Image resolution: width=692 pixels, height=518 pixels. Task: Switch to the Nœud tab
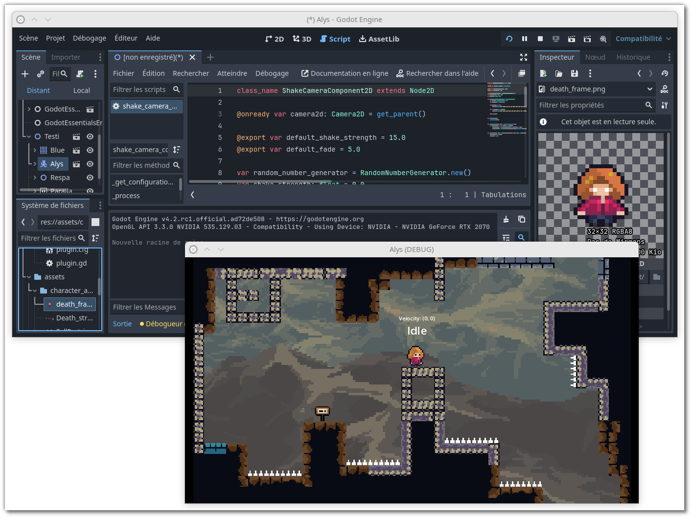595,57
